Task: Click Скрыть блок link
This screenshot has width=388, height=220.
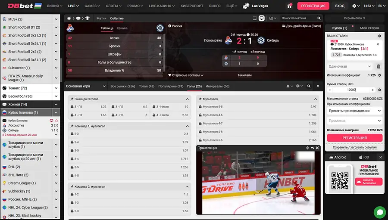Action: coord(354,18)
